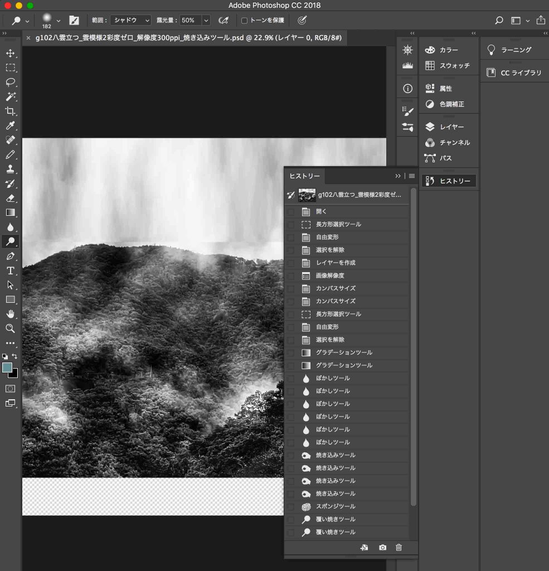
Task: Select the Path Selection tool
Action: (x=10, y=285)
